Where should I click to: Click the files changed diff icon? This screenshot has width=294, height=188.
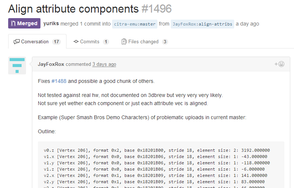(124, 42)
